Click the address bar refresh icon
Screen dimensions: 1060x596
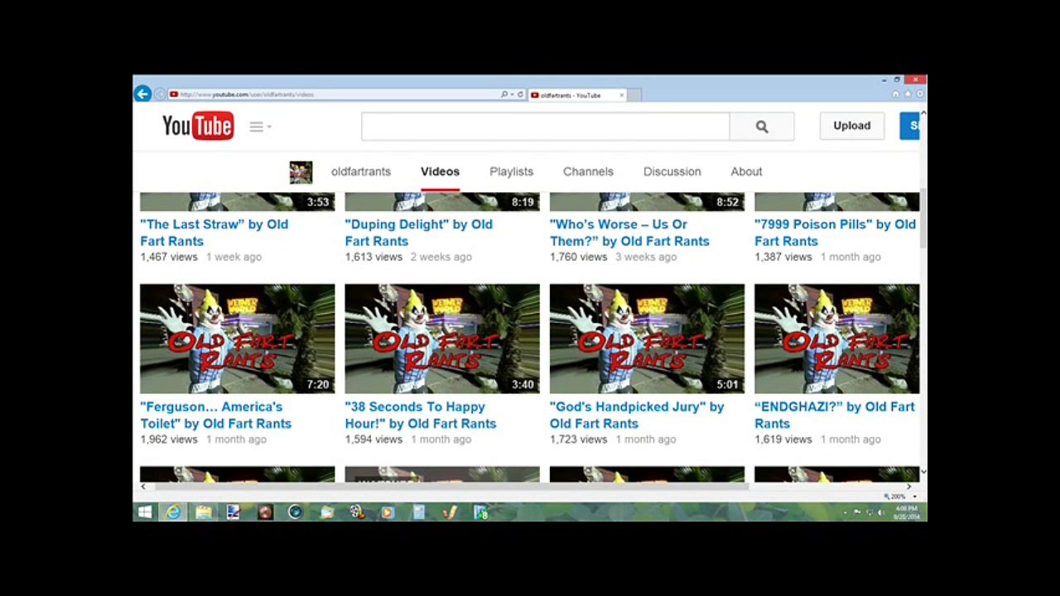520,94
